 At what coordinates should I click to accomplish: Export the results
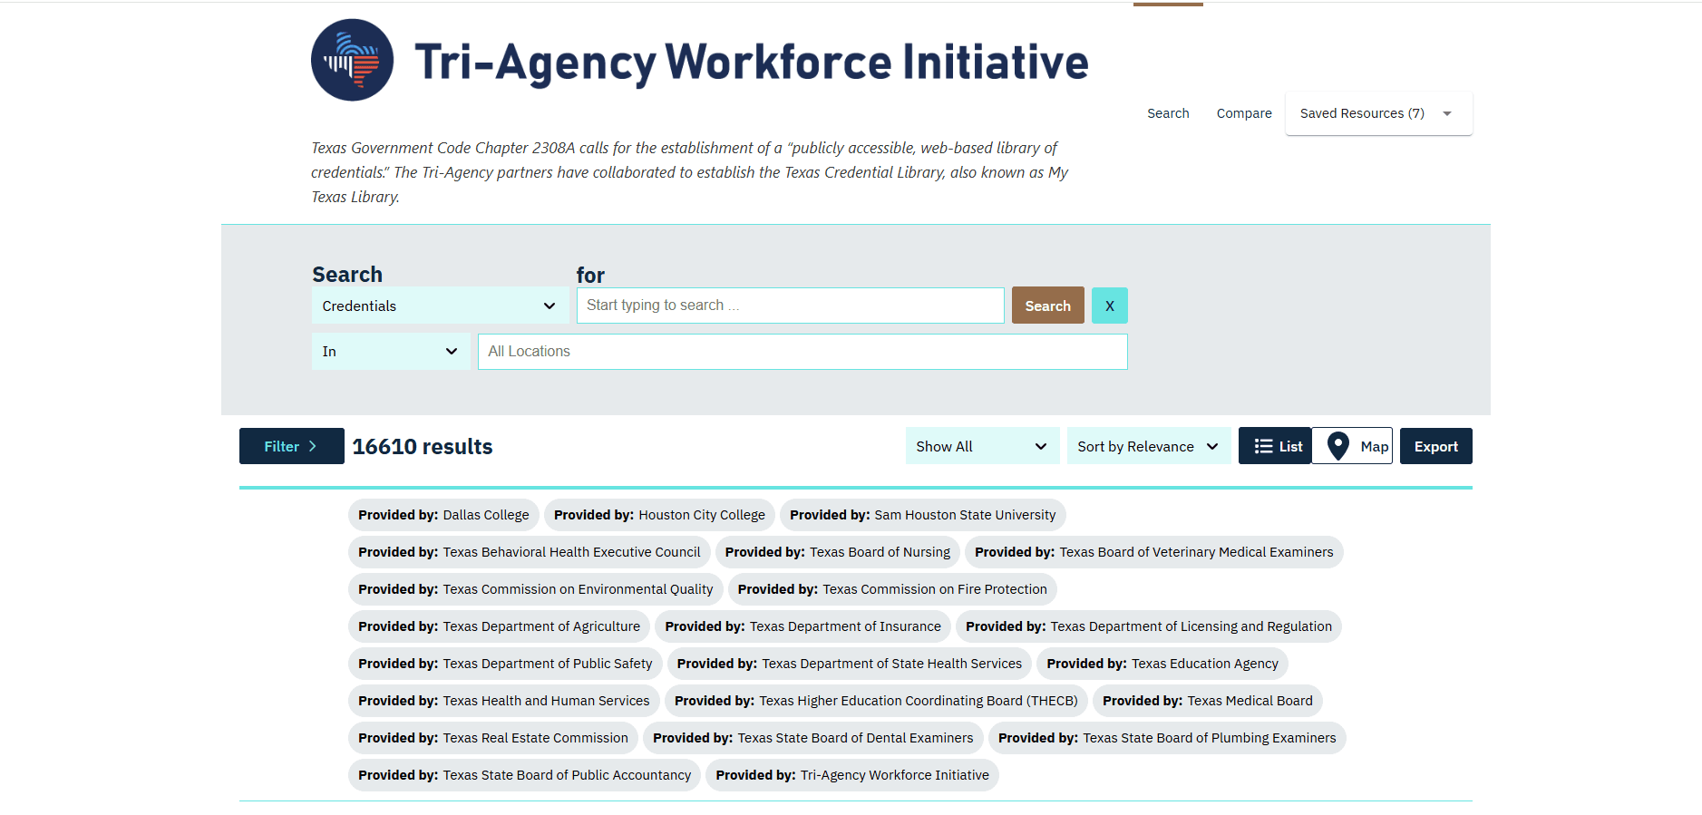pyautogui.click(x=1435, y=446)
